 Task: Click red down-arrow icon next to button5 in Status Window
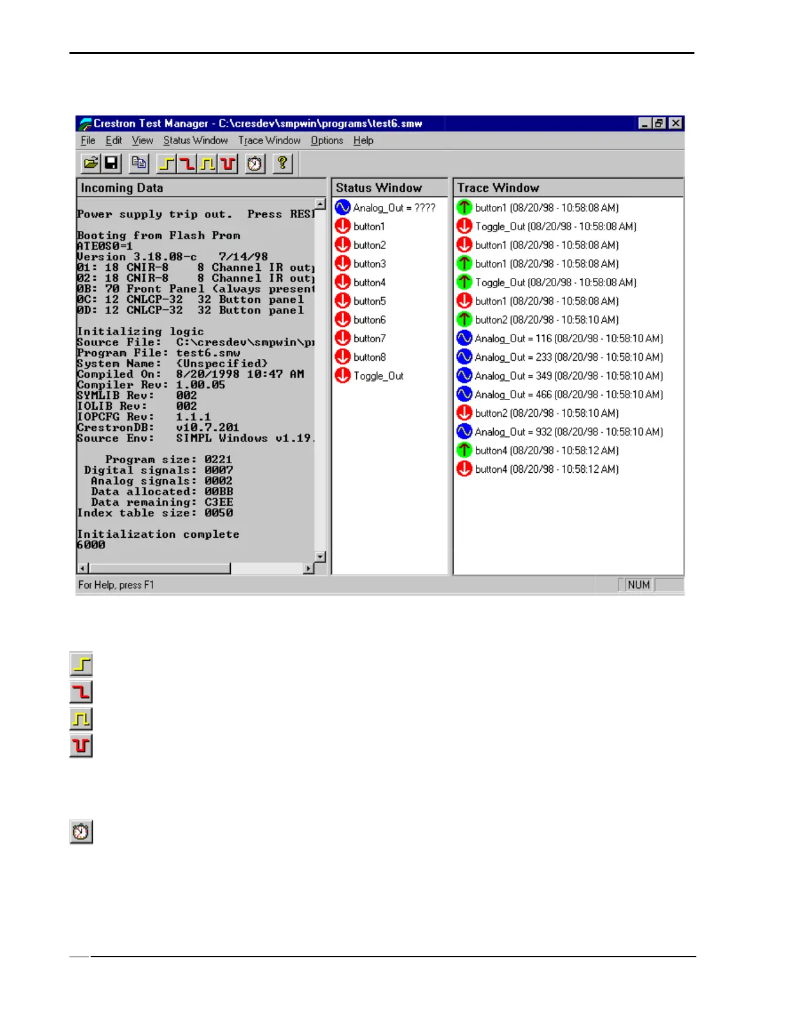pyautogui.click(x=343, y=300)
